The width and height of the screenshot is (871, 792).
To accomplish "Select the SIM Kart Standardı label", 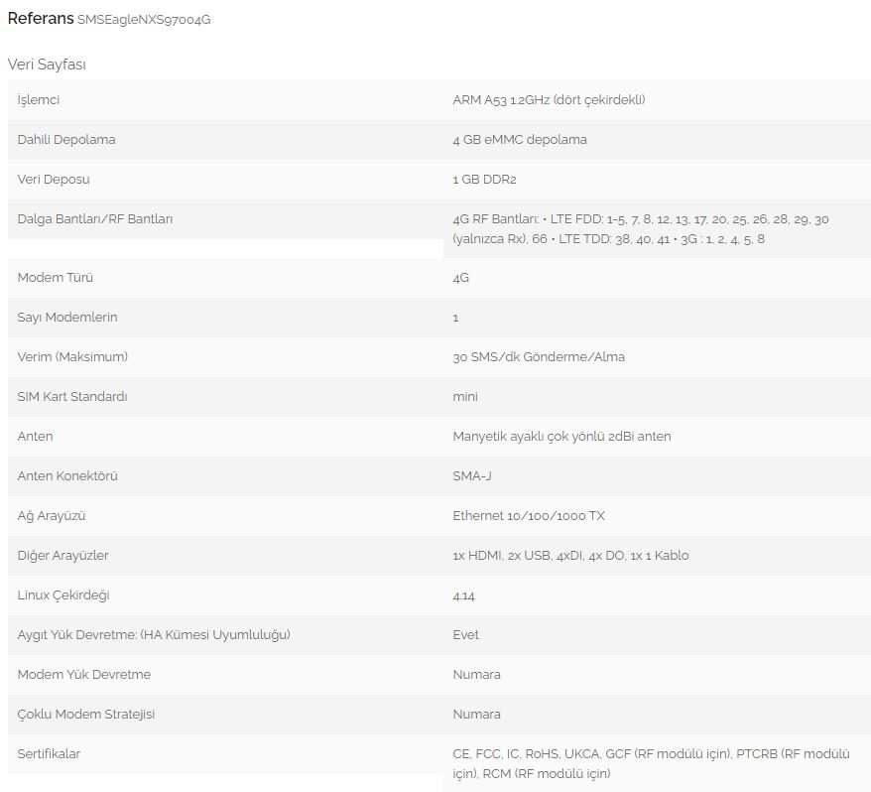I will (x=72, y=397).
